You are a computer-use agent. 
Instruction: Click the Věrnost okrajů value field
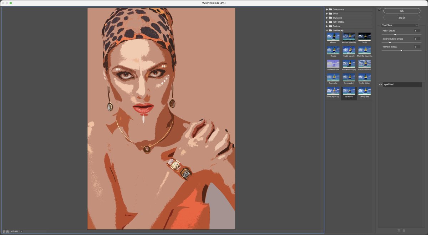[417, 47]
